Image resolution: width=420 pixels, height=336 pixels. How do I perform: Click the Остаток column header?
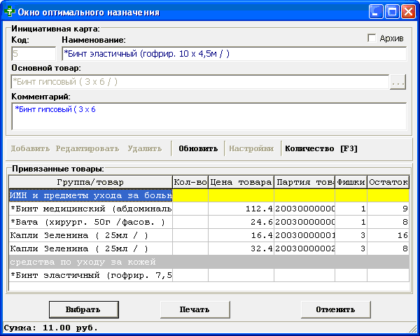388,182
